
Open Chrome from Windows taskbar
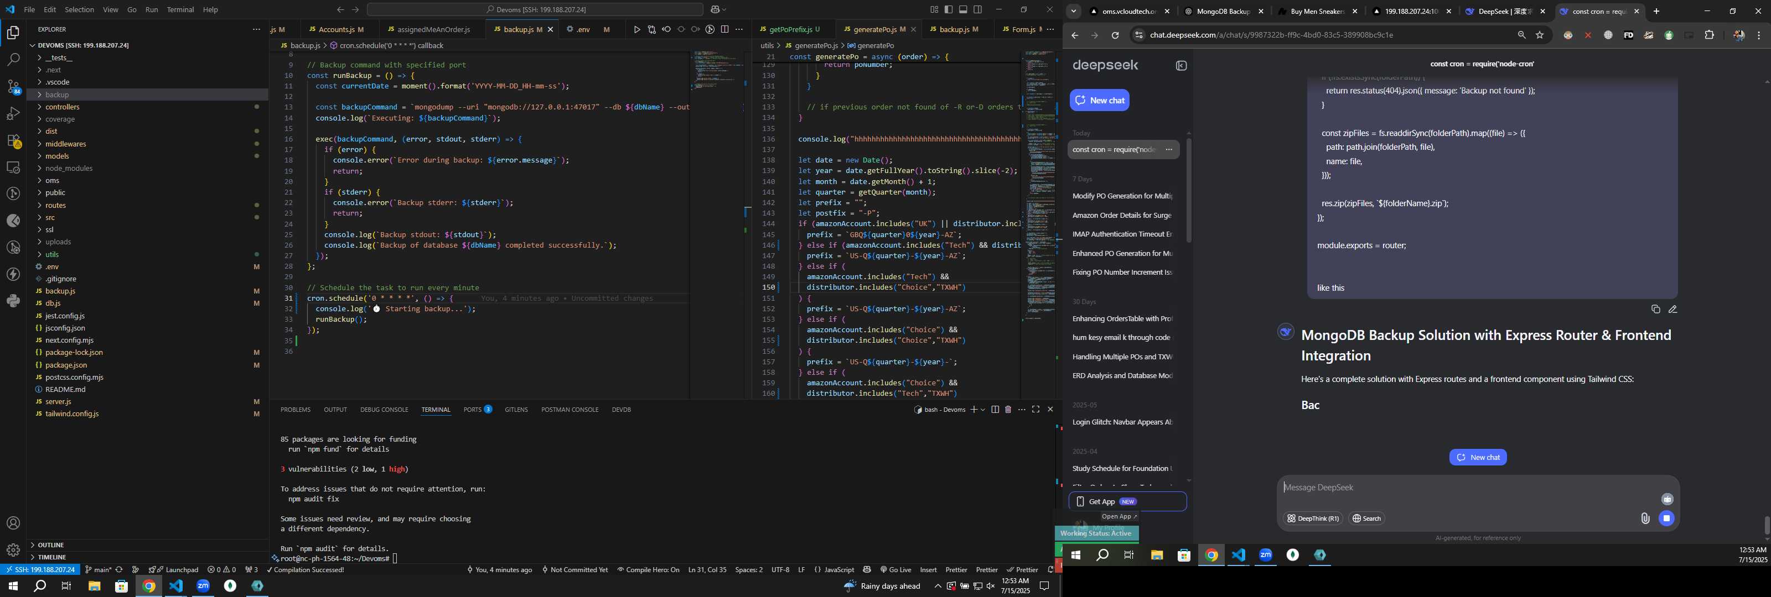pyautogui.click(x=148, y=586)
